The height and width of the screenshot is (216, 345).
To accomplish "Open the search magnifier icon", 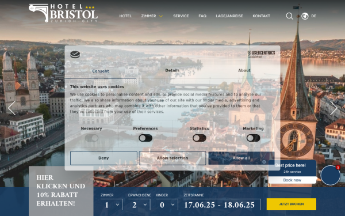I will tap(289, 16).
